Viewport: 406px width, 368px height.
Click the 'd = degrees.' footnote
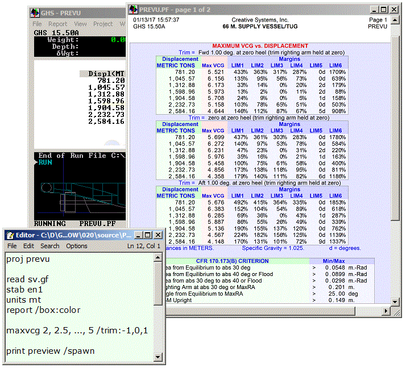point(345,248)
